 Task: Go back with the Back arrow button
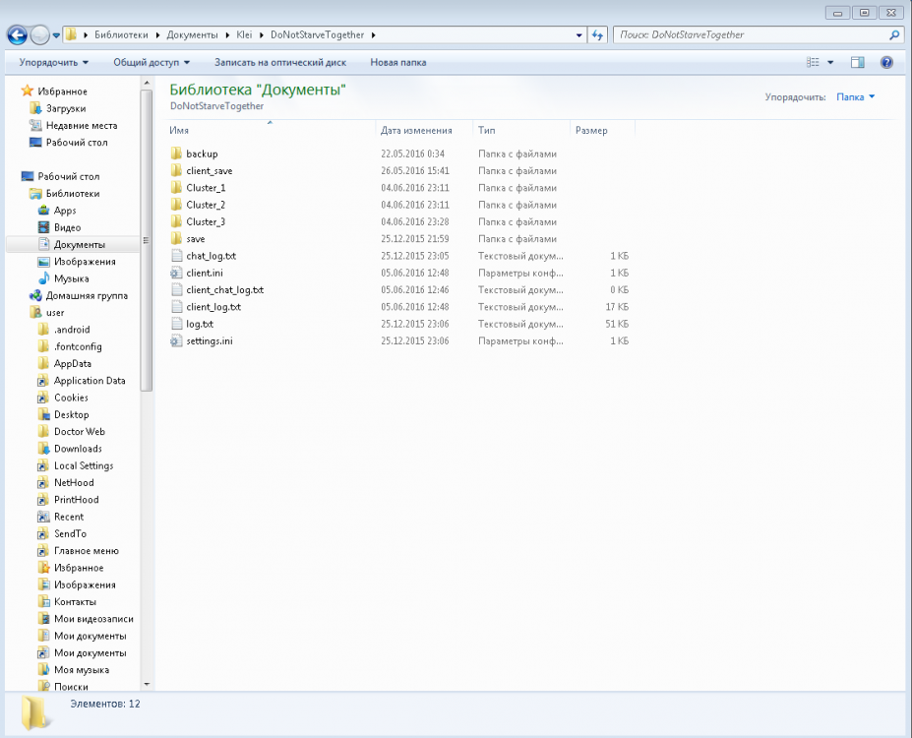[17, 34]
